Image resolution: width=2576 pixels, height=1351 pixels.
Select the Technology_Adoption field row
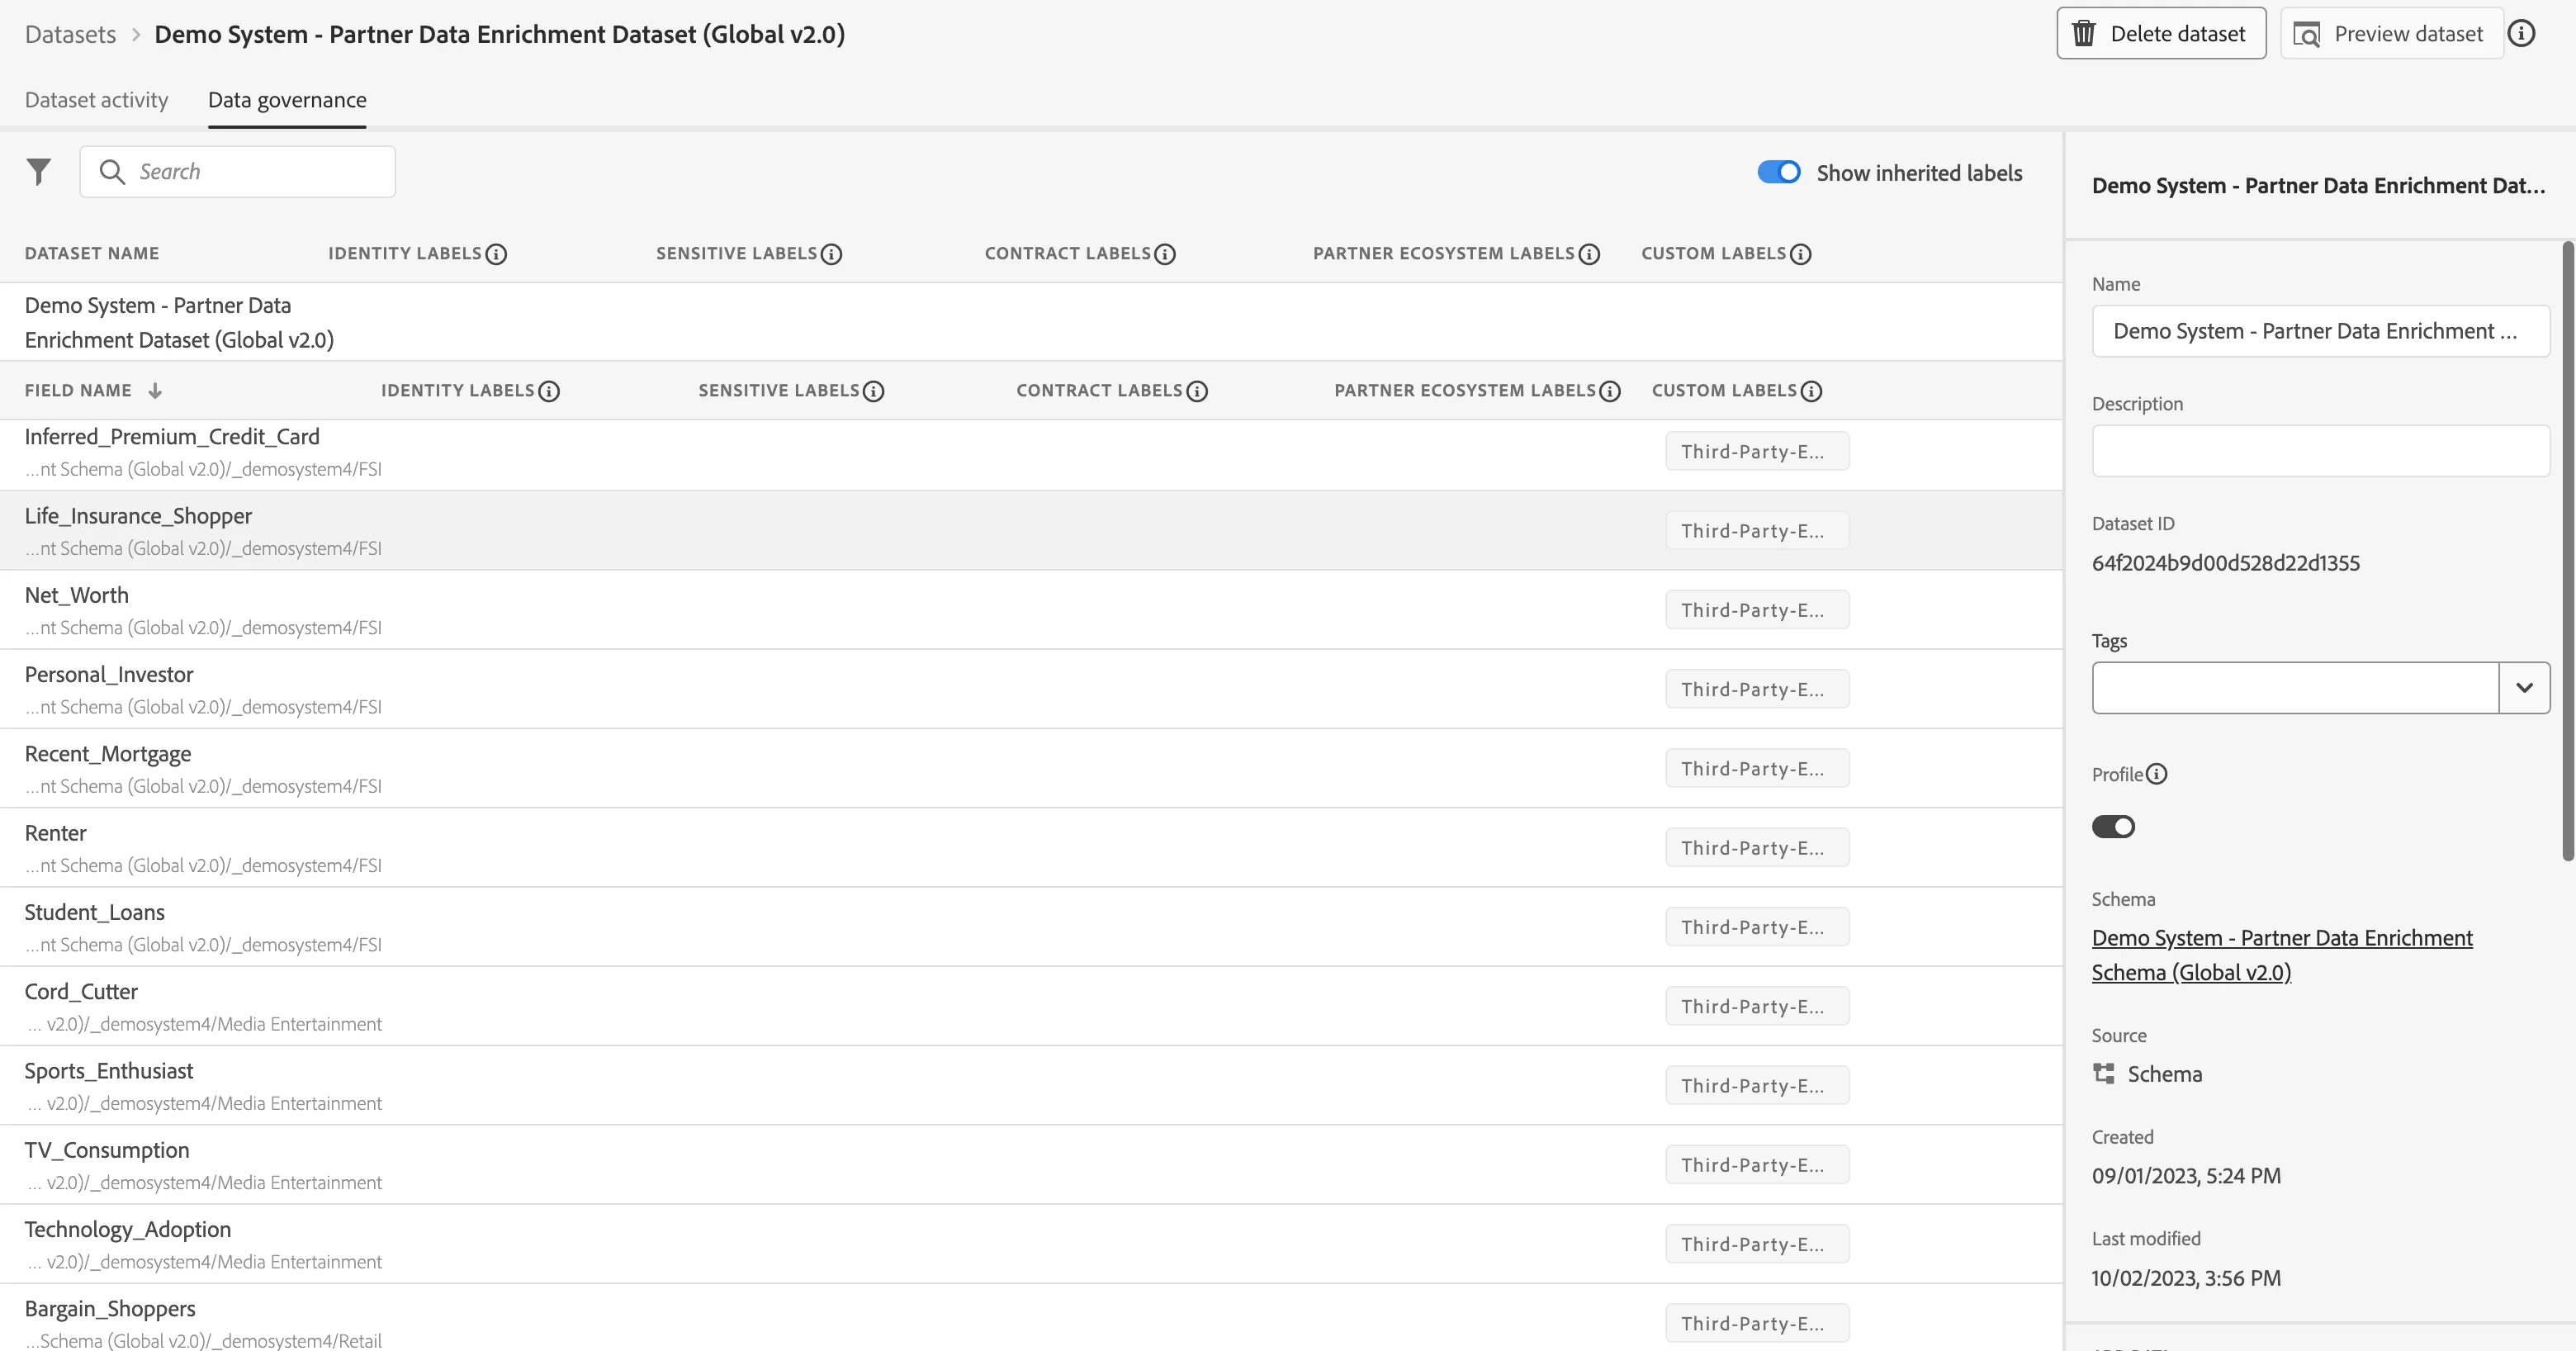coord(1031,1244)
